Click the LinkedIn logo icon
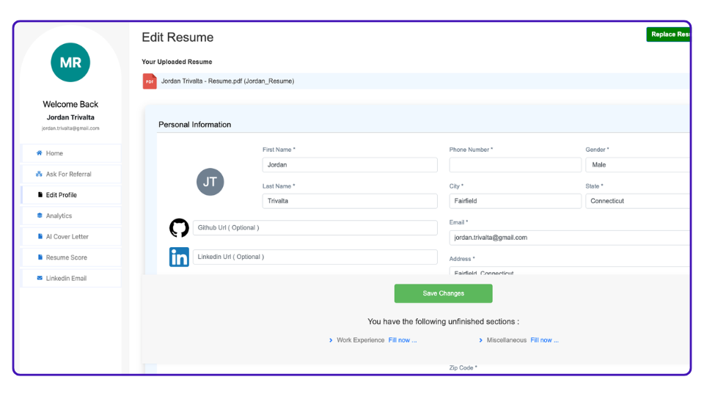 pos(179,257)
